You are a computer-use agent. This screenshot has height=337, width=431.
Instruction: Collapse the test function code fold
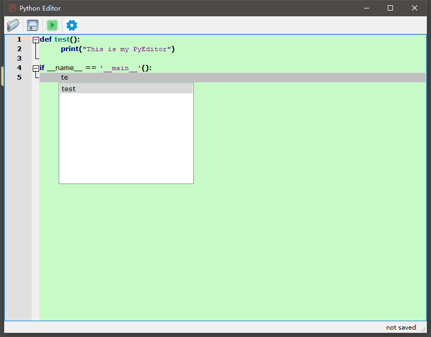35,38
